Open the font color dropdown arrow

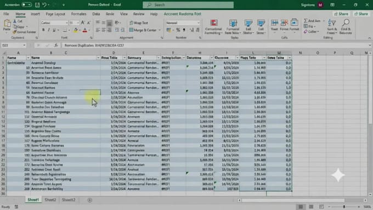tap(89, 30)
